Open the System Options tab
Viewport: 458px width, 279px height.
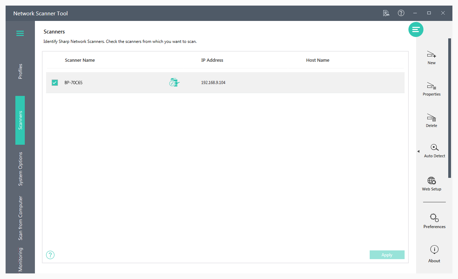pos(20,169)
